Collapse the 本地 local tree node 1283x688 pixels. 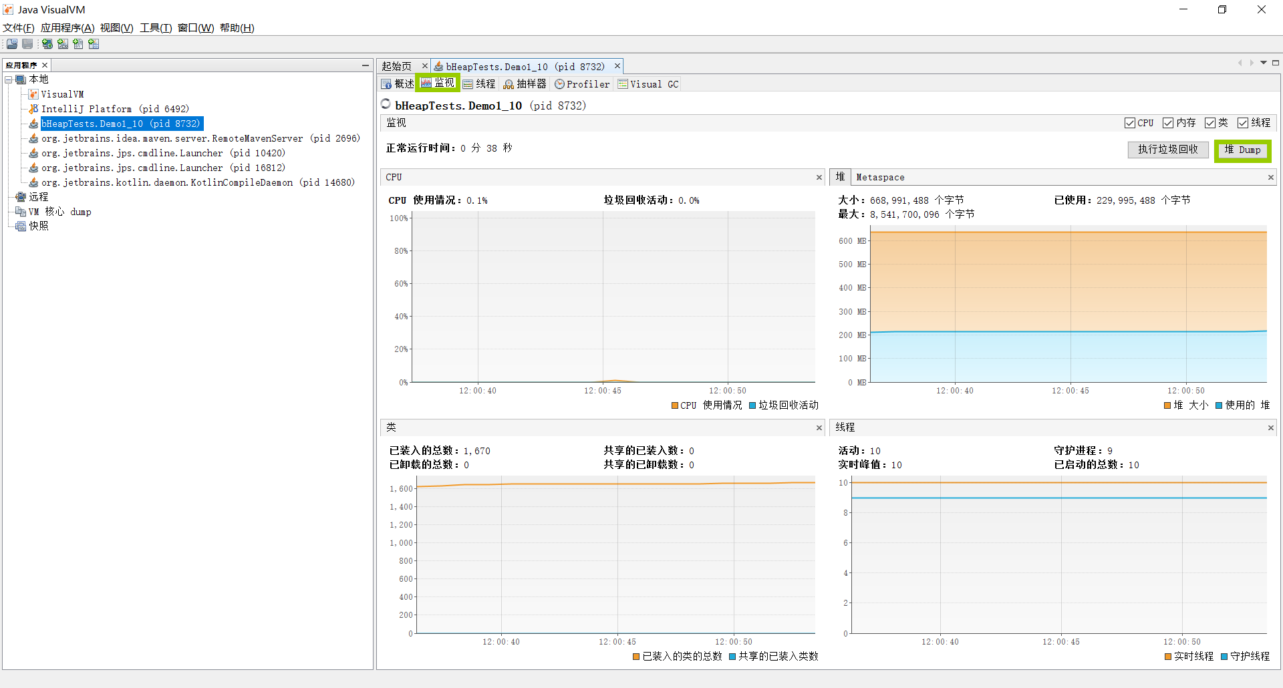tap(9, 79)
